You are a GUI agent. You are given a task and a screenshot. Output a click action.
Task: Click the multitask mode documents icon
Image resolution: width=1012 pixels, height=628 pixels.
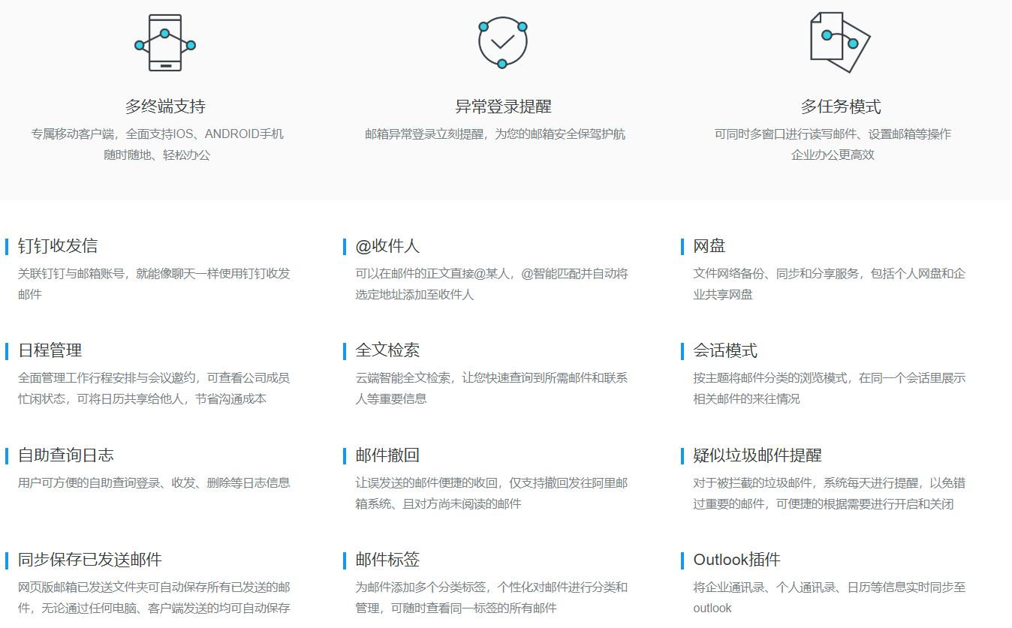pyautogui.click(x=839, y=42)
